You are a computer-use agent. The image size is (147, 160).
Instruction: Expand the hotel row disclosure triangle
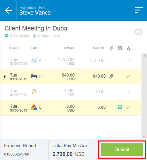point(5,77)
